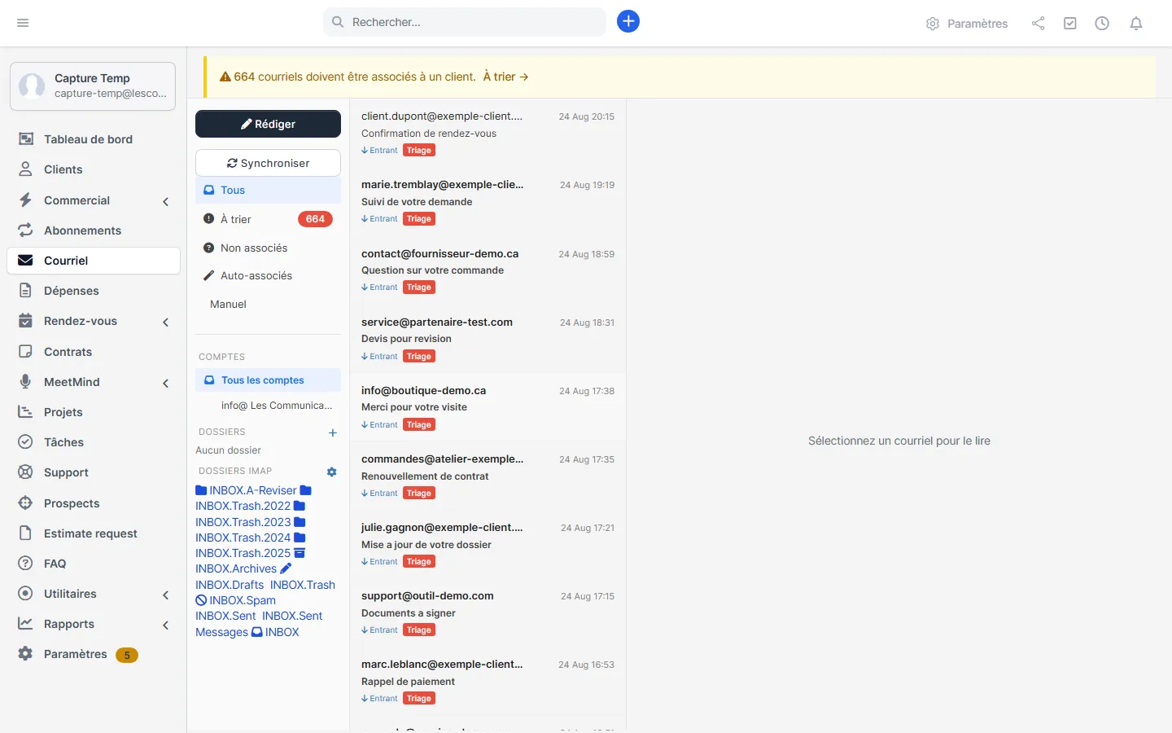Click the À trier link in banner
The width and height of the screenshot is (1172, 733).
click(x=505, y=77)
